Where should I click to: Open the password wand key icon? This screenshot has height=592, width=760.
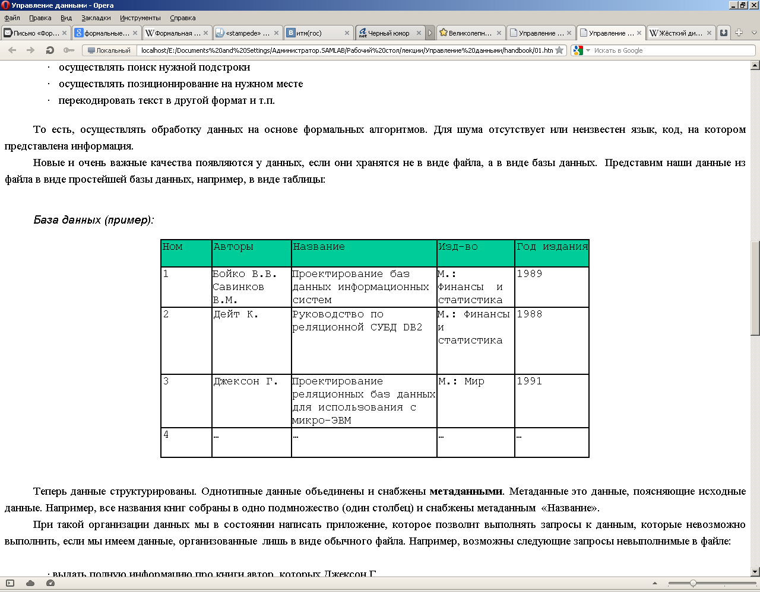(x=69, y=50)
